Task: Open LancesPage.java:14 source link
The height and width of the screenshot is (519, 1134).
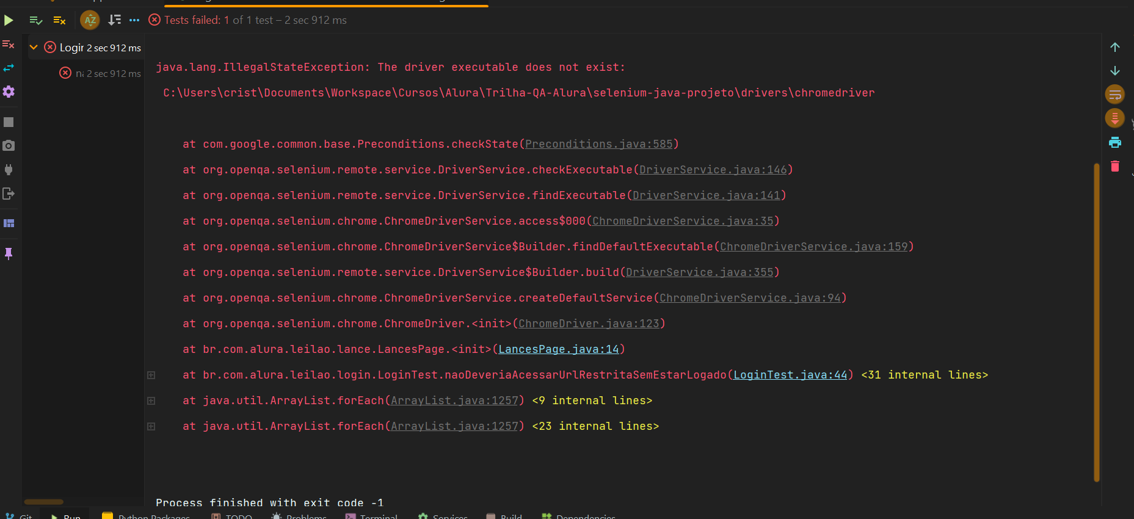Action: (558, 349)
